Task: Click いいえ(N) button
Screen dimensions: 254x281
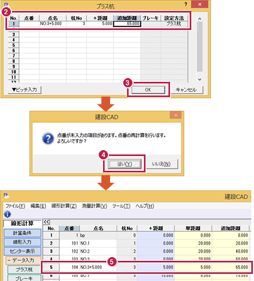Action: (x=161, y=164)
